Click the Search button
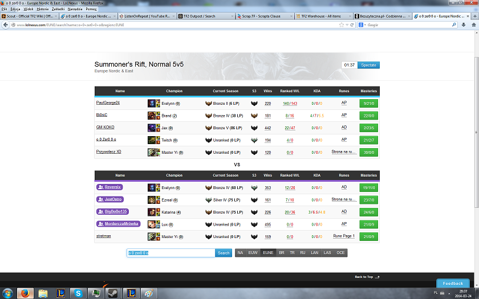The width and height of the screenshot is (479, 299). pos(224,253)
